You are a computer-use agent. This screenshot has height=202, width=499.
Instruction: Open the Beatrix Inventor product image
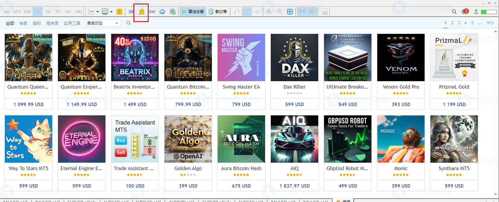pos(135,58)
